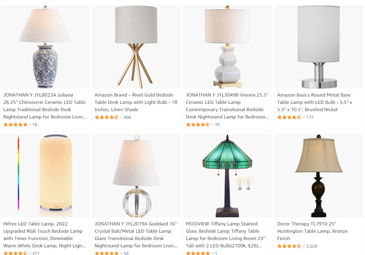The height and width of the screenshot is (255, 365).
Task: Open JONATHAN Y Juliana Chinoiserie lamp title
Action: pos(45,106)
